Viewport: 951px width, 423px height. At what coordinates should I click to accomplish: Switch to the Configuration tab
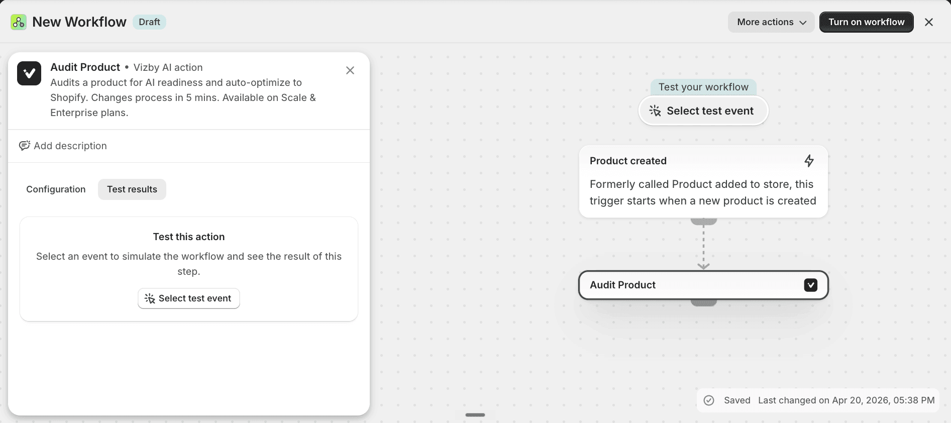[x=56, y=189]
